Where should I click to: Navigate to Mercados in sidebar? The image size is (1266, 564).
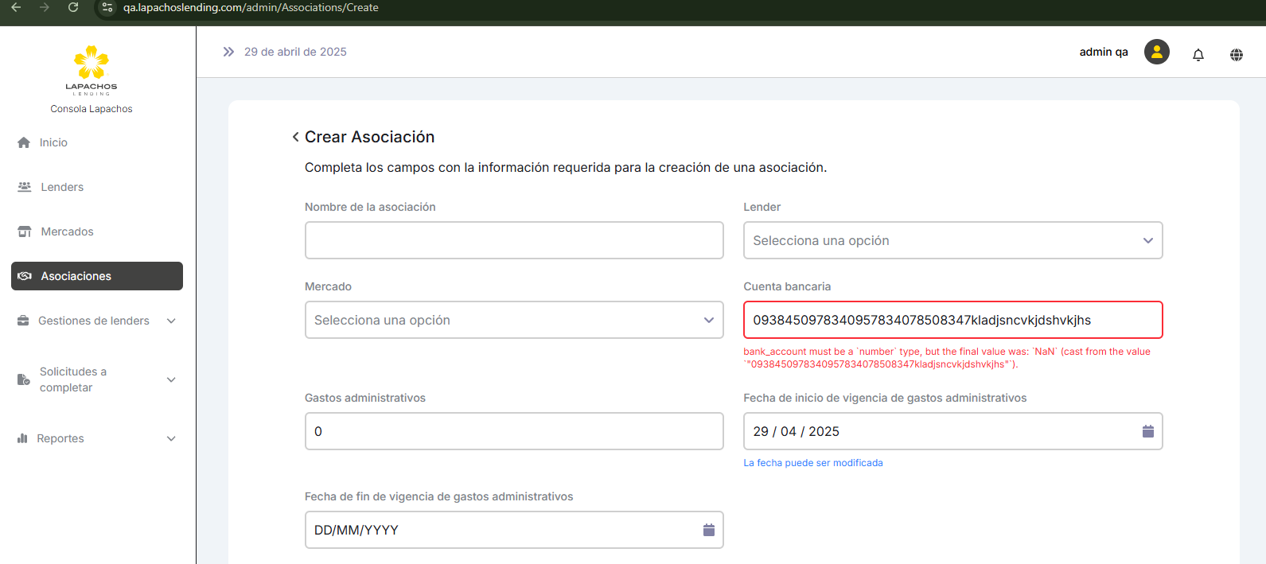pos(67,231)
